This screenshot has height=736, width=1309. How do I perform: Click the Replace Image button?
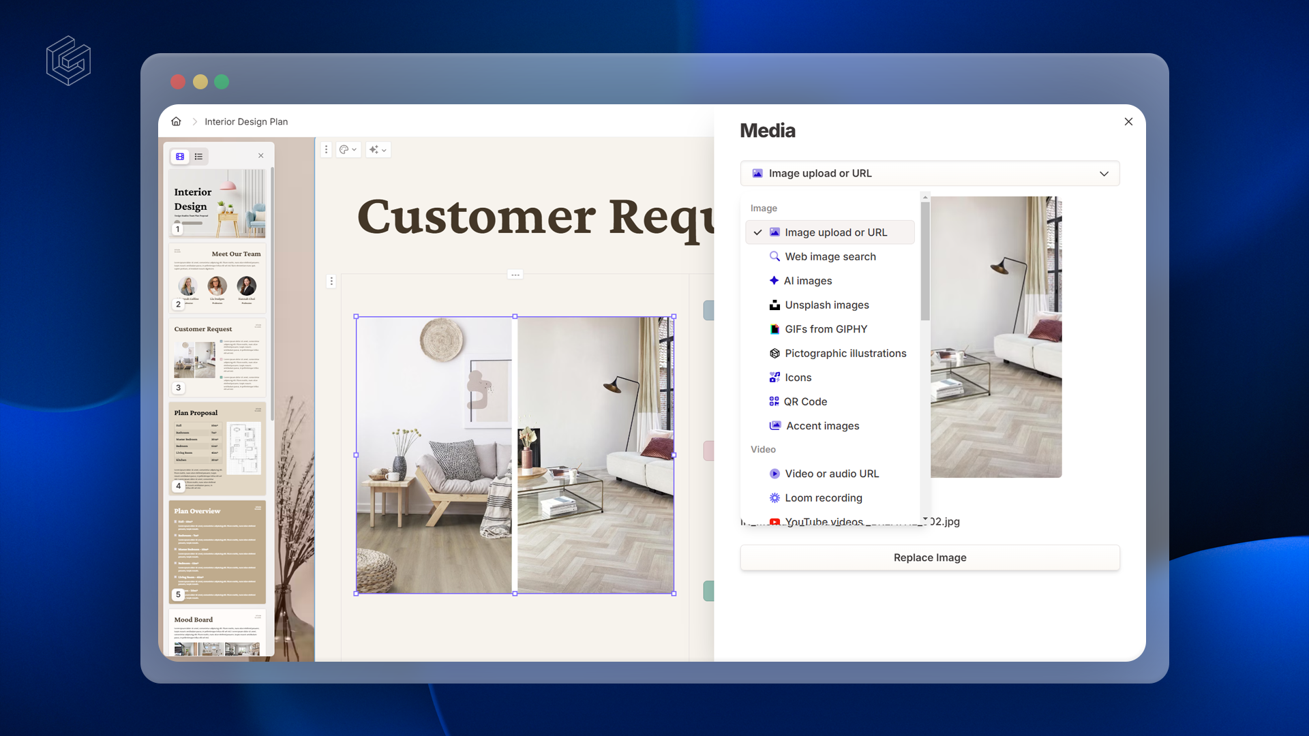tap(929, 557)
